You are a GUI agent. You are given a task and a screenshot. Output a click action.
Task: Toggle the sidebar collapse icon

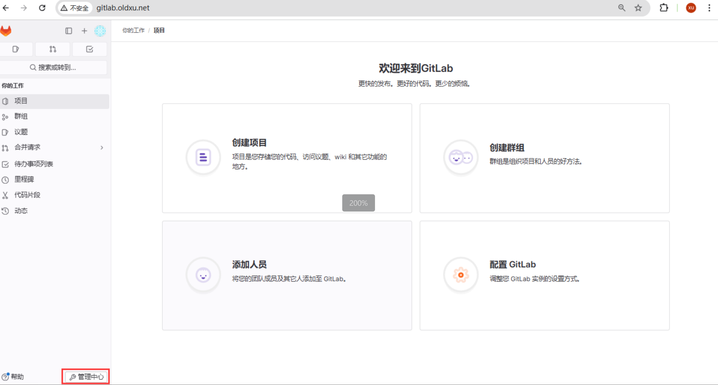[69, 31]
